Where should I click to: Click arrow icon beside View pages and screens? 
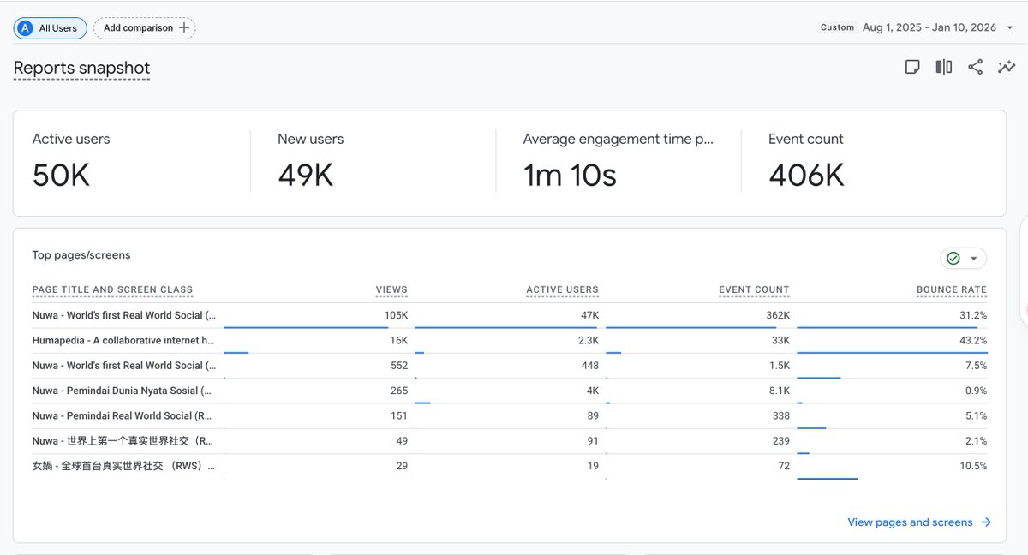point(986,522)
